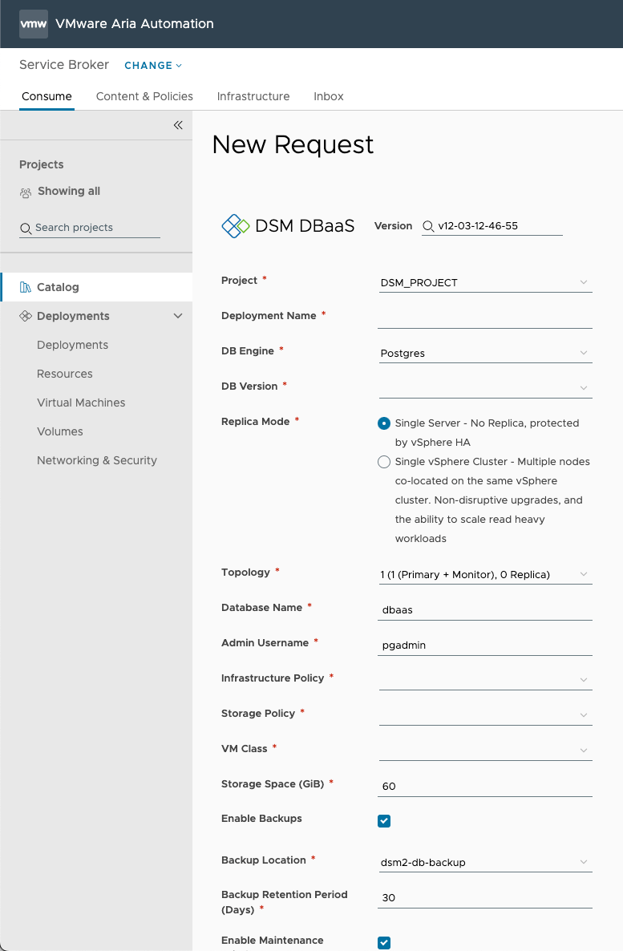This screenshot has width=623, height=951.
Task: Click the Backup Retention Period field
Action: coord(485,897)
